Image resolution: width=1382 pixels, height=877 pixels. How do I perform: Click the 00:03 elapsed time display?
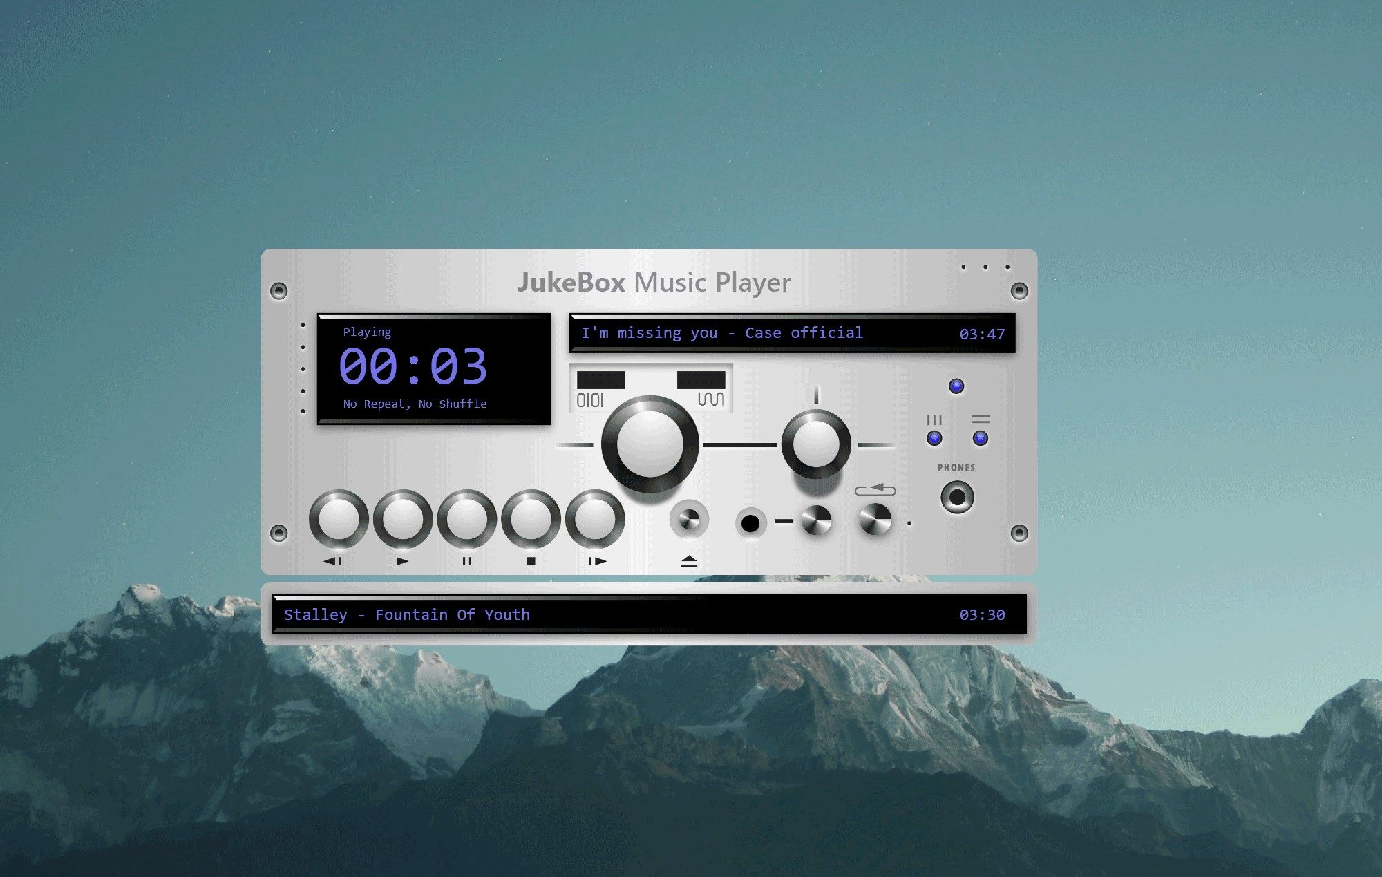click(x=413, y=366)
